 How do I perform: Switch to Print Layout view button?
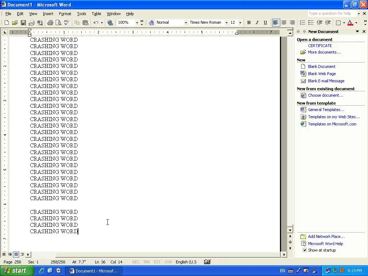tap(16, 254)
